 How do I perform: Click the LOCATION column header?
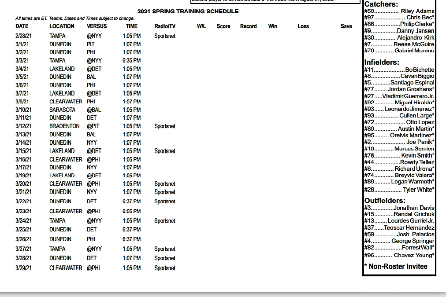62,26
